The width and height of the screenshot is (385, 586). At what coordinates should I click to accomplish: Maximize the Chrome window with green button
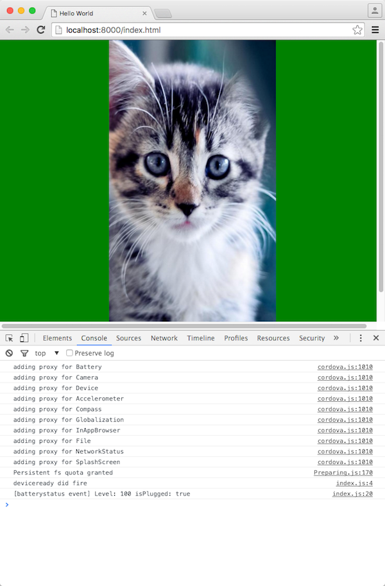point(32,10)
